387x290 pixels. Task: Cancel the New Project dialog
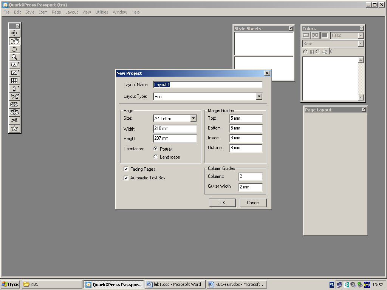click(x=253, y=203)
